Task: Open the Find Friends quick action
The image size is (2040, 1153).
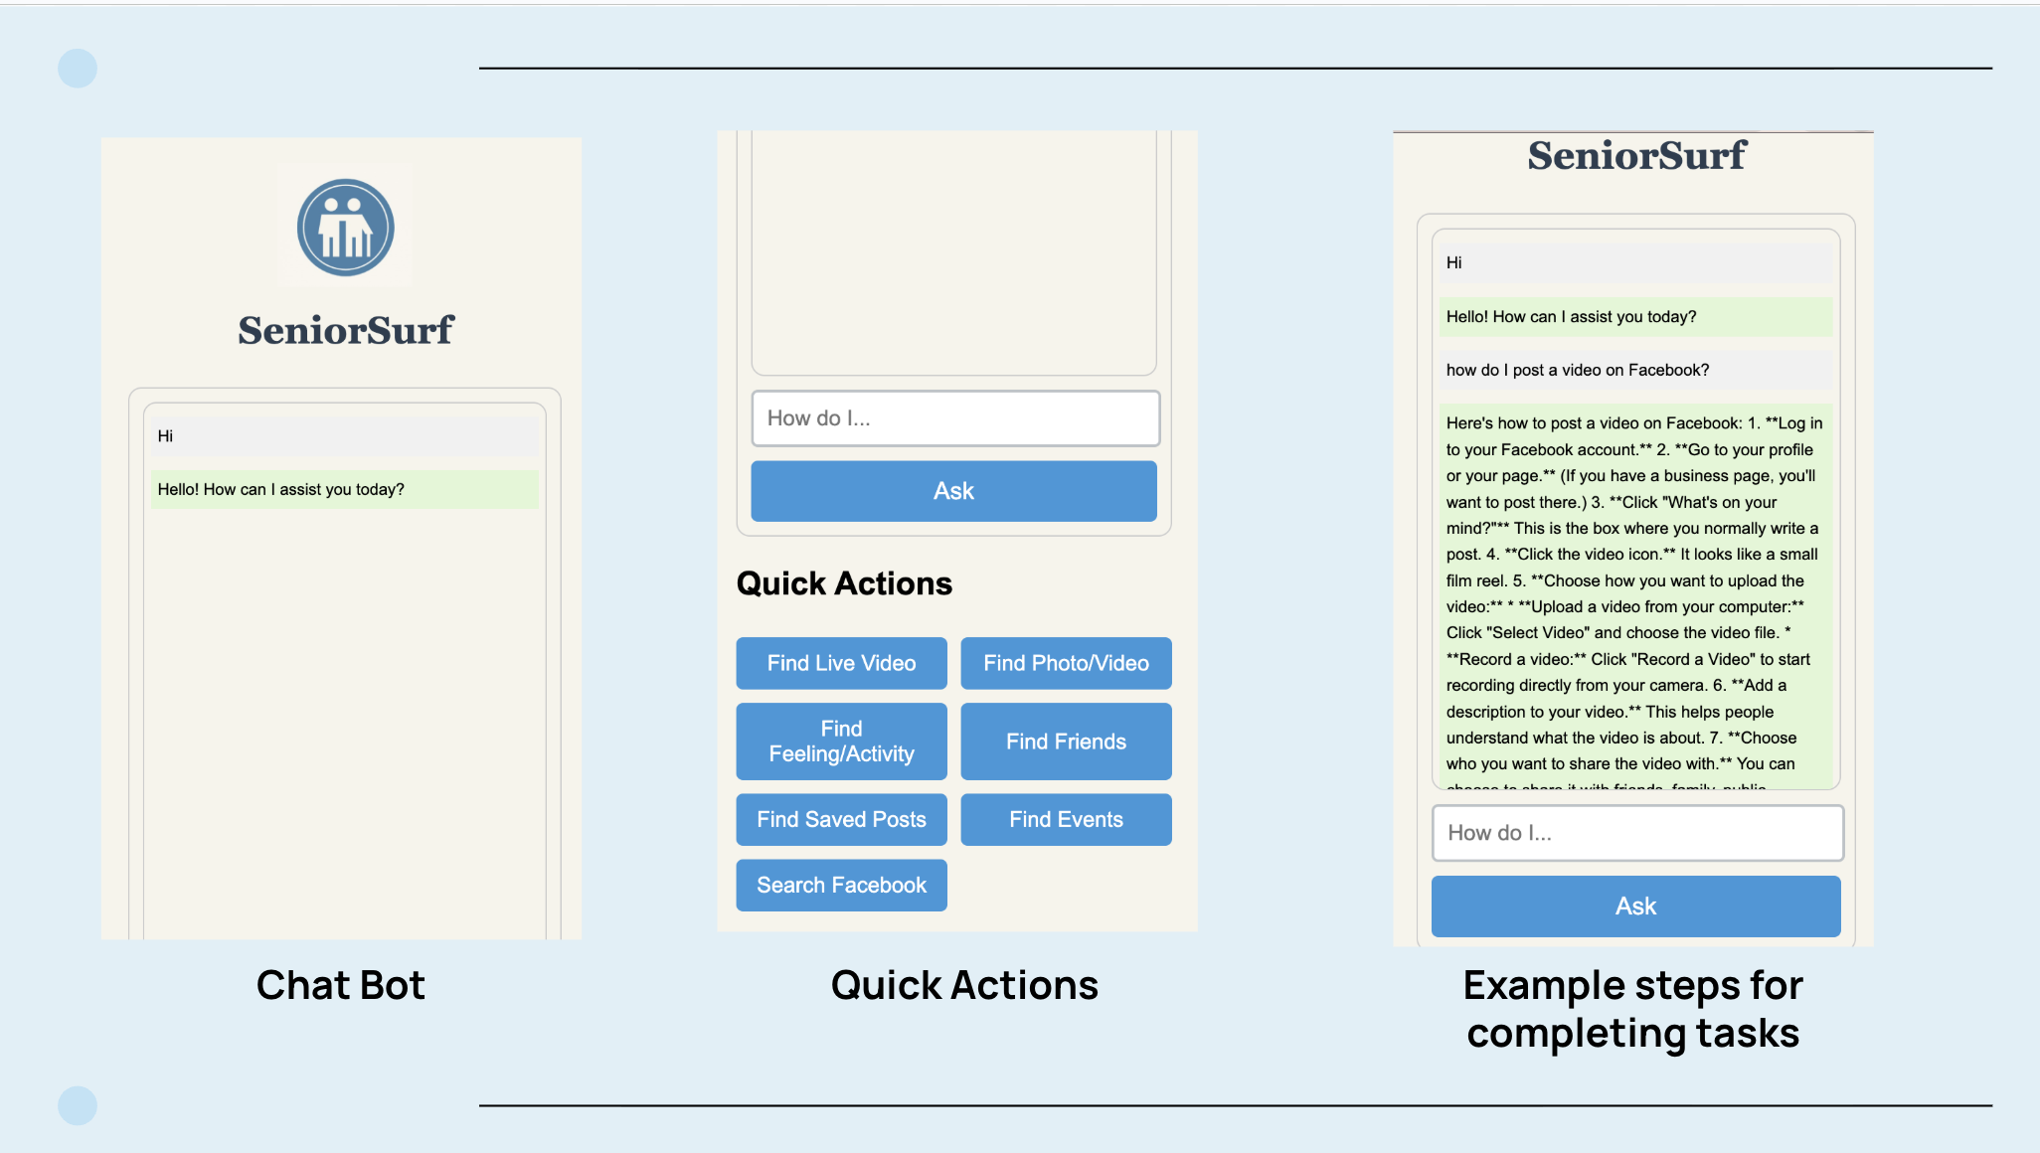Action: click(x=1066, y=741)
